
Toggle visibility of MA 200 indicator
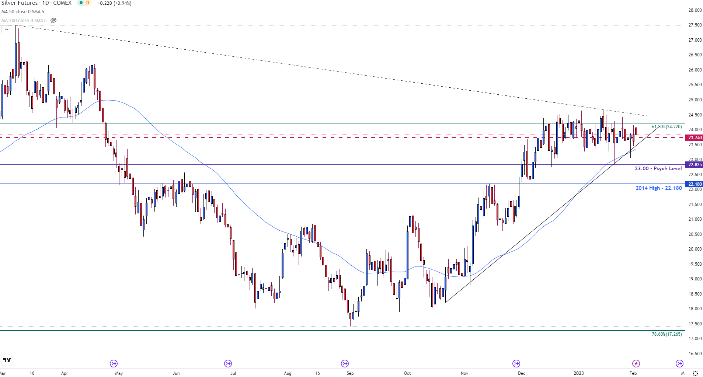(x=53, y=20)
